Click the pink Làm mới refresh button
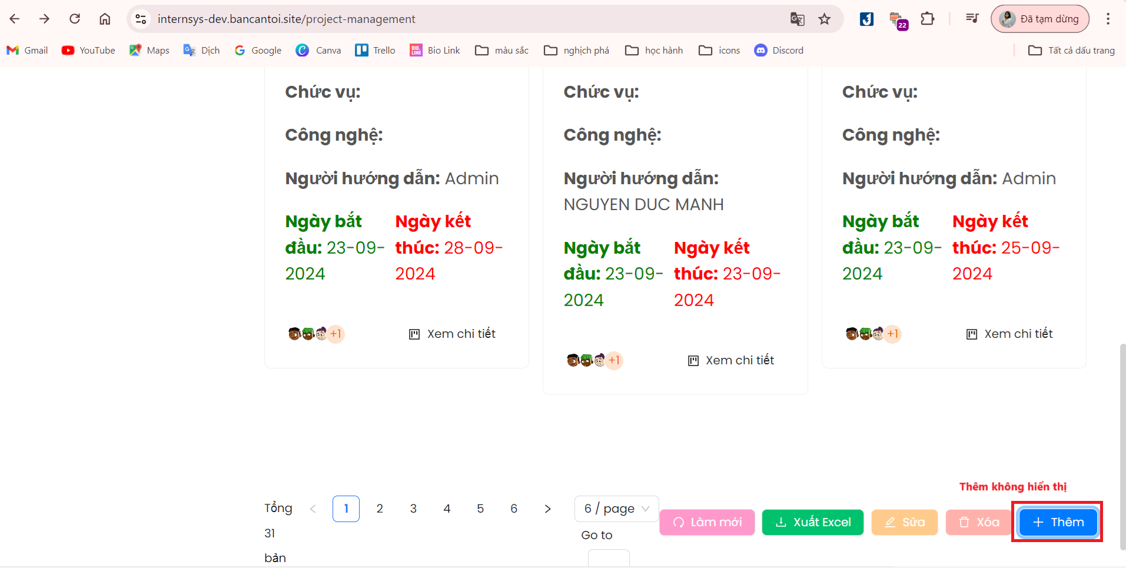The width and height of the screenshot is (1126, 568). pyautogui.click(x=707, y=522)
